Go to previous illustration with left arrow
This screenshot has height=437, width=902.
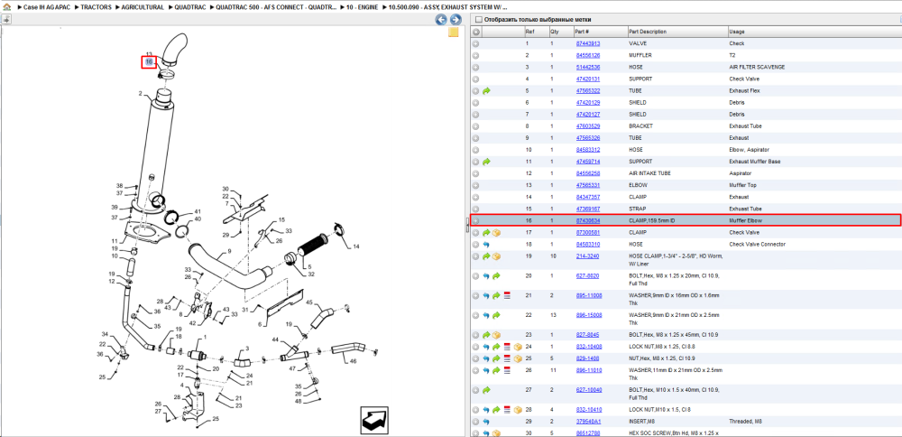point(441,20)
